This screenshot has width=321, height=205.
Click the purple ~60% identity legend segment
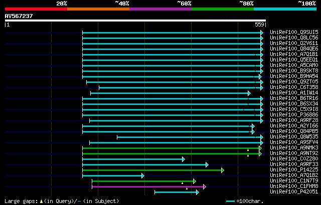tap(160, 9)
